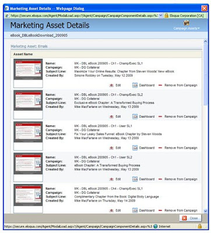
Task: Click red remove icon for Ch1 - Champ/Exec SL2
Action: [160, 116]
